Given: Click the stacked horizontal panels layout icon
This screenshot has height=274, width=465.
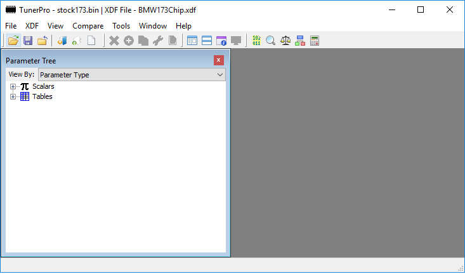Looking at the screenshot, I should pyautogui.click(x=207, y=41).
